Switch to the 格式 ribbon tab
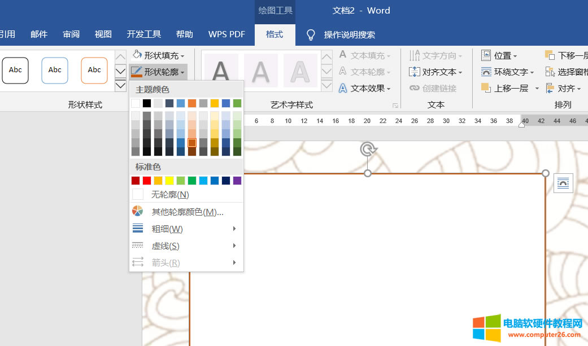 coord(275,34)
